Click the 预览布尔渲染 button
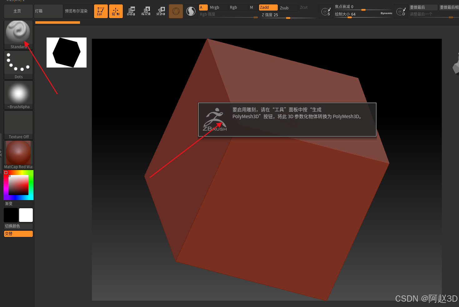 [78, 11]
